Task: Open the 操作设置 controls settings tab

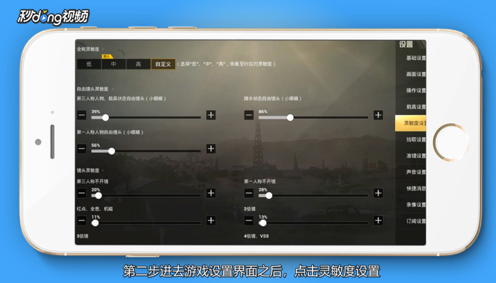Action: click(411, 91)
